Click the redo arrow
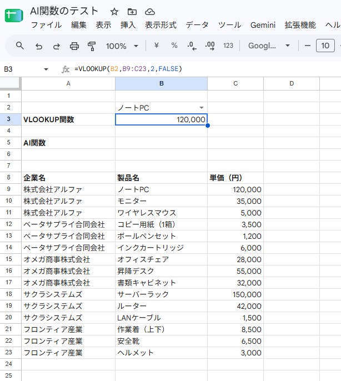Viewport: 341px width, 381px height. (x=57, y=46)
